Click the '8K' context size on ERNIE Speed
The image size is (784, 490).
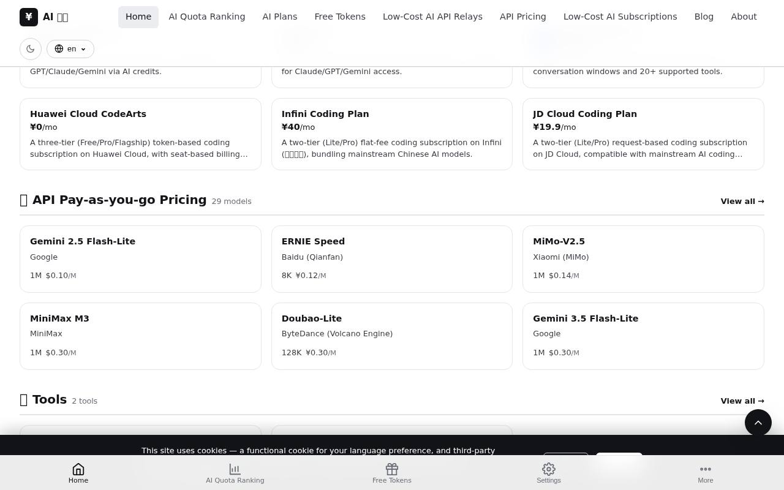click(287, 276)
